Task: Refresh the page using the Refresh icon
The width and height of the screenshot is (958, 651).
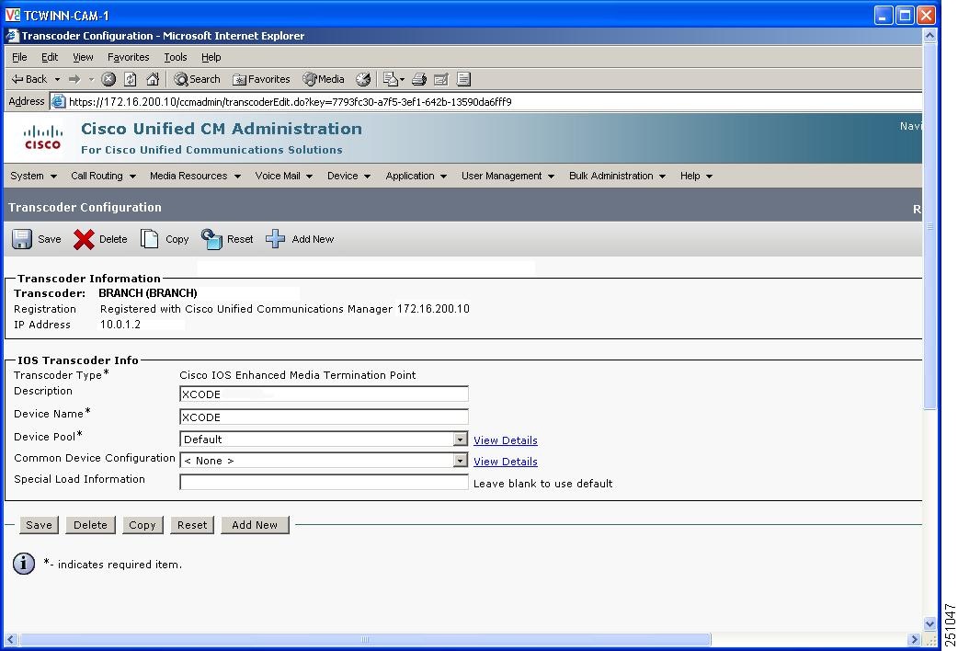Action: pyautogui.click(x=131, y=79)
